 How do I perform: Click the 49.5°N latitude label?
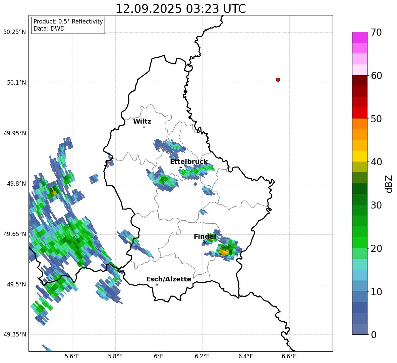16,284
